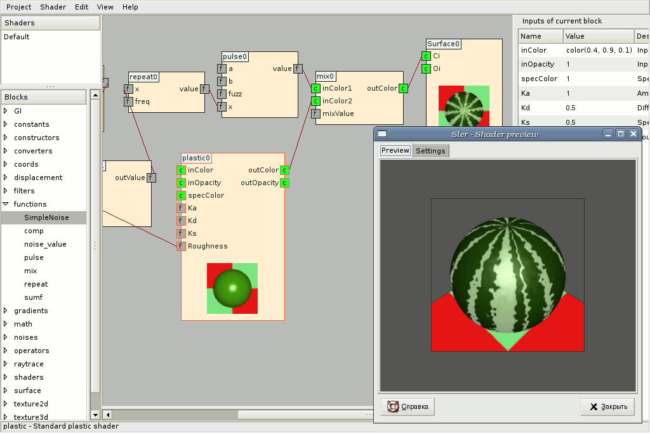Click the rendered watermelon preview image

pyautogui.click(x=508, y=275)
